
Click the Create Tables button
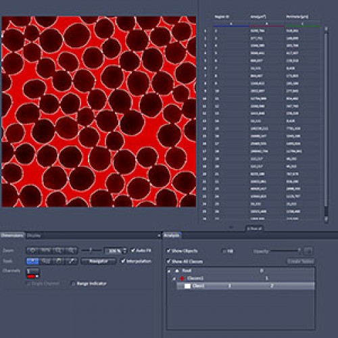[300, 261]
